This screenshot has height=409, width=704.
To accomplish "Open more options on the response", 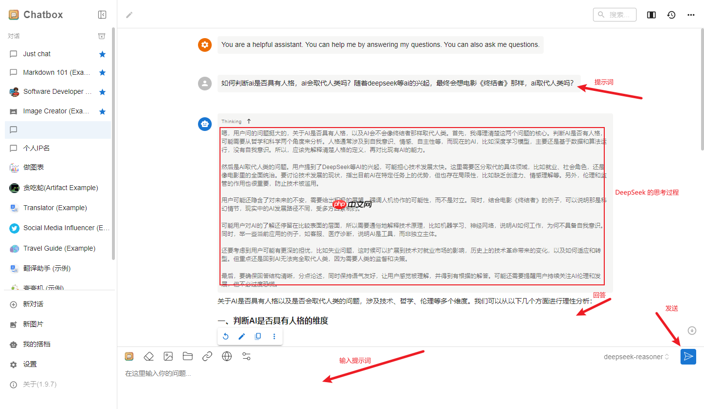I will tap(274, 336).
